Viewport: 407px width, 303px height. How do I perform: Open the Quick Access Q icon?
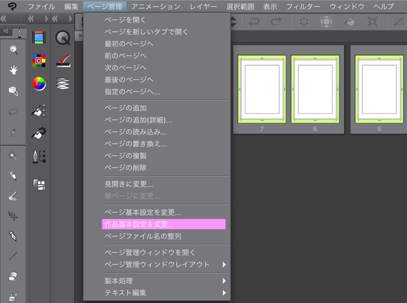click(x=63, y=38)
